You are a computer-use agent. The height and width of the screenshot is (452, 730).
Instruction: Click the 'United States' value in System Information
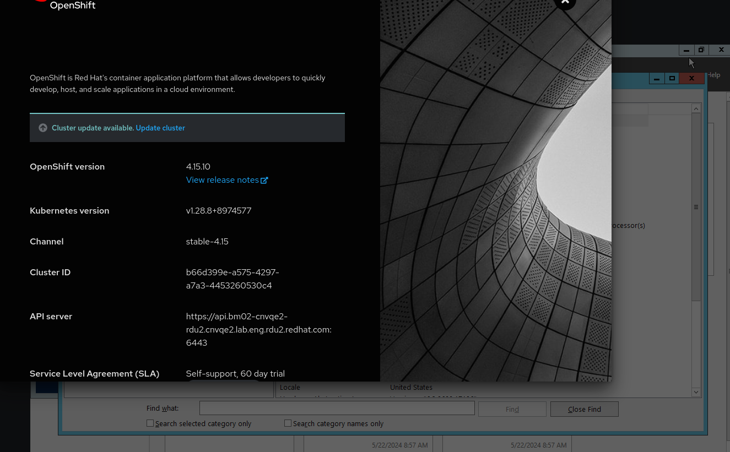pos(411,387)
